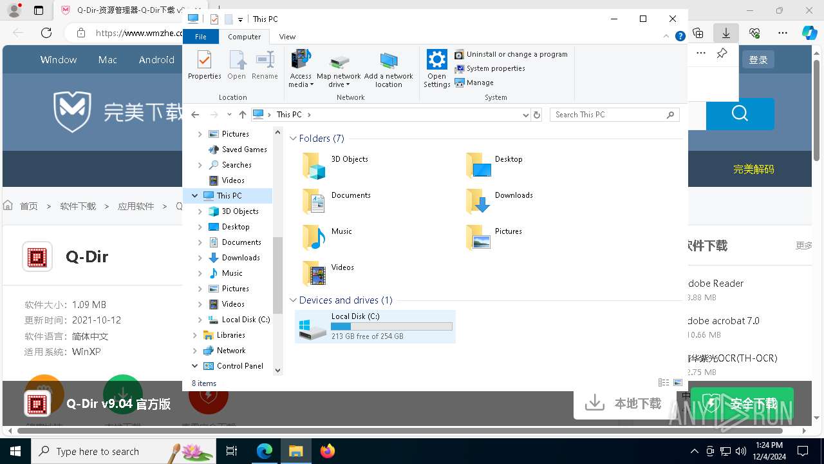
Task: Expand Network node in tree
Action: pyautogui.click(x=195, y=351)
